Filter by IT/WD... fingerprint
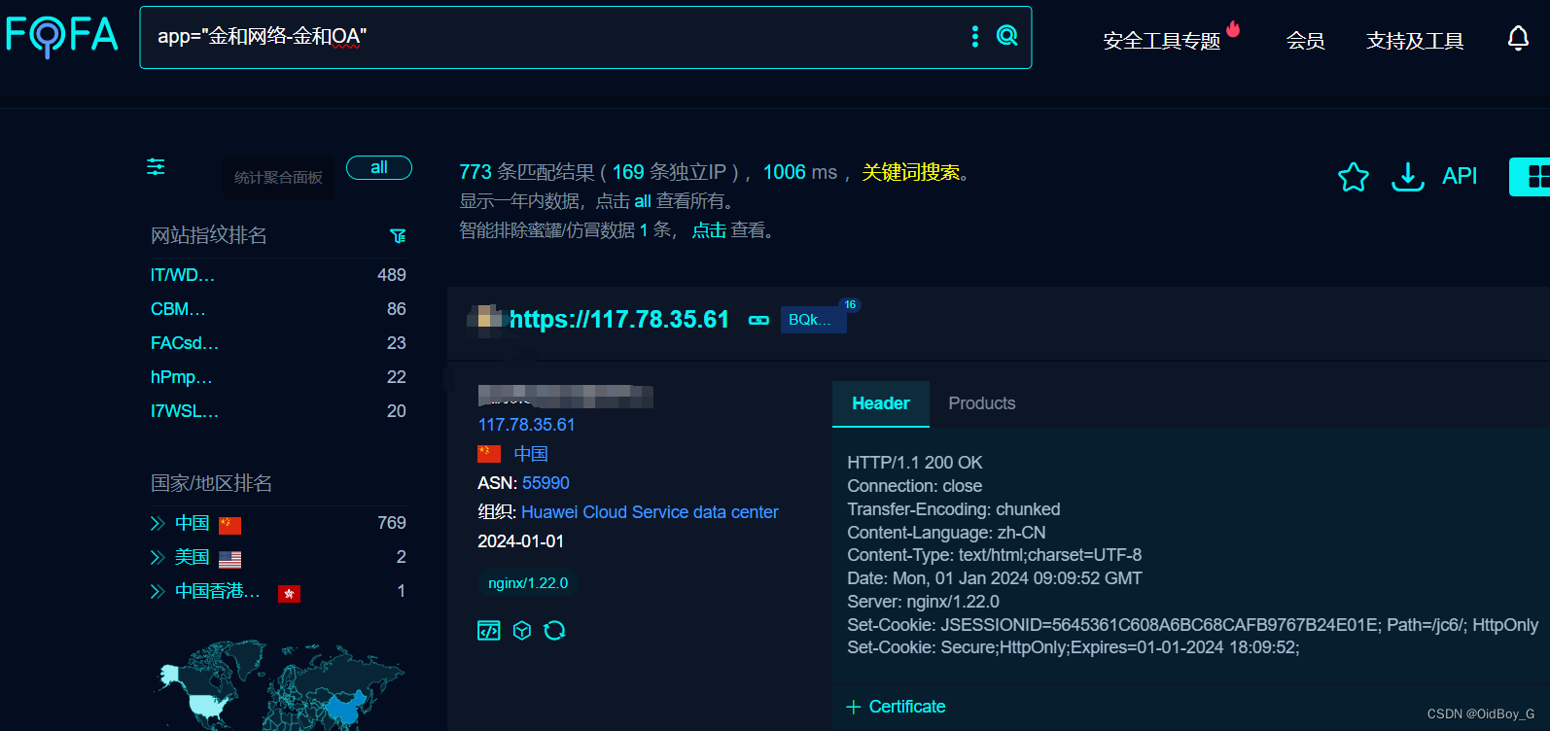This screenshot has width=1550, height=731. pos(183,275)
